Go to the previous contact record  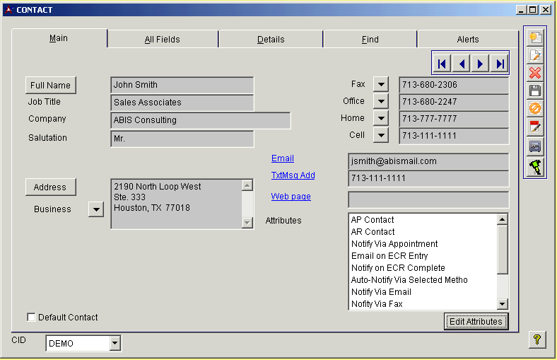click(x=461, y=64)
